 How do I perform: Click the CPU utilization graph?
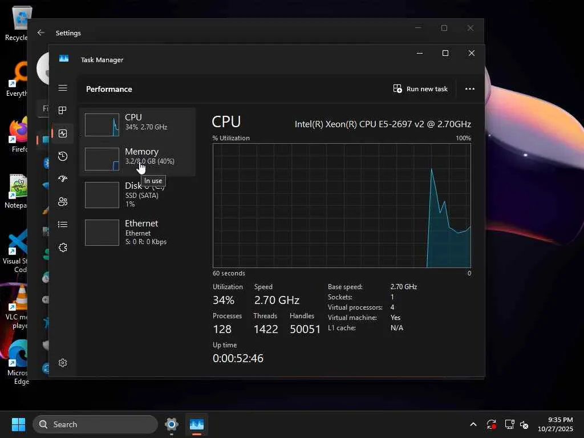click(342, 205)
